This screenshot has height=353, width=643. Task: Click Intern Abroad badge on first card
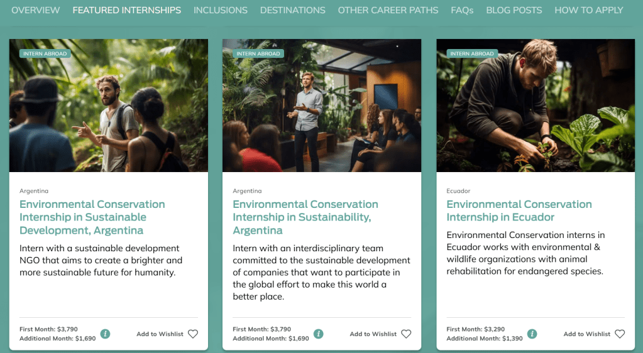(x=45, y=53)
